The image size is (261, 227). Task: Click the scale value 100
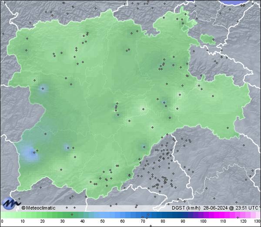(203, 221)
